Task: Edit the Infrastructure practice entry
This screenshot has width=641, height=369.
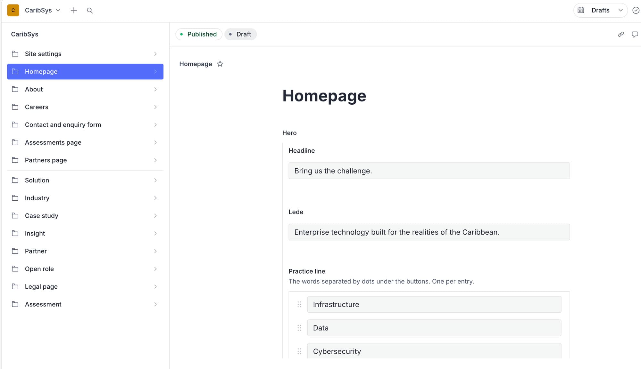Action: pos(434,304)
